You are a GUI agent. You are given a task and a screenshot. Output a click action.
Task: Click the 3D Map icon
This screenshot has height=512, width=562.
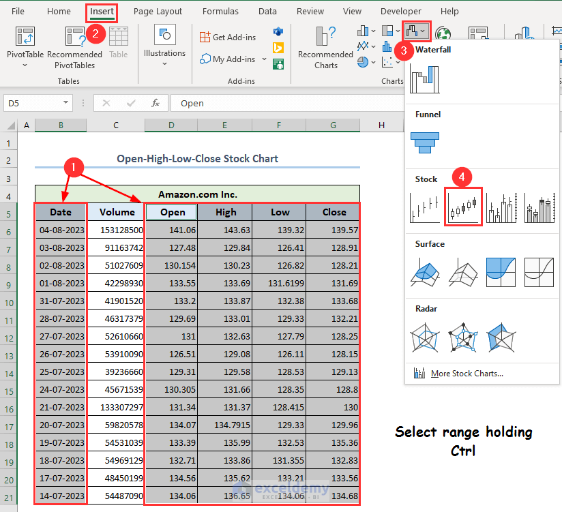[524, 33]
